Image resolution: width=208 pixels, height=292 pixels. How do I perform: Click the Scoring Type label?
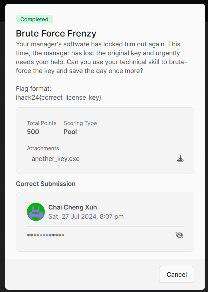tap(80, 123)
